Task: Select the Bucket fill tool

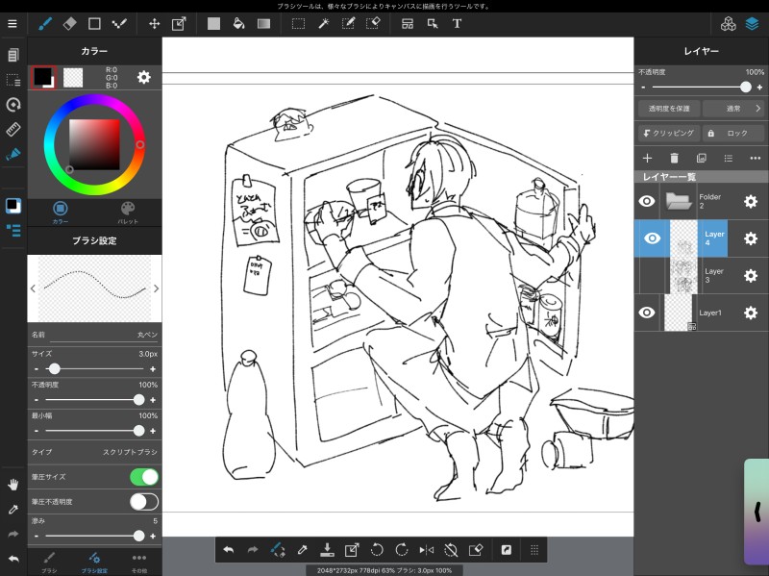Action: (x=238, y=23)
